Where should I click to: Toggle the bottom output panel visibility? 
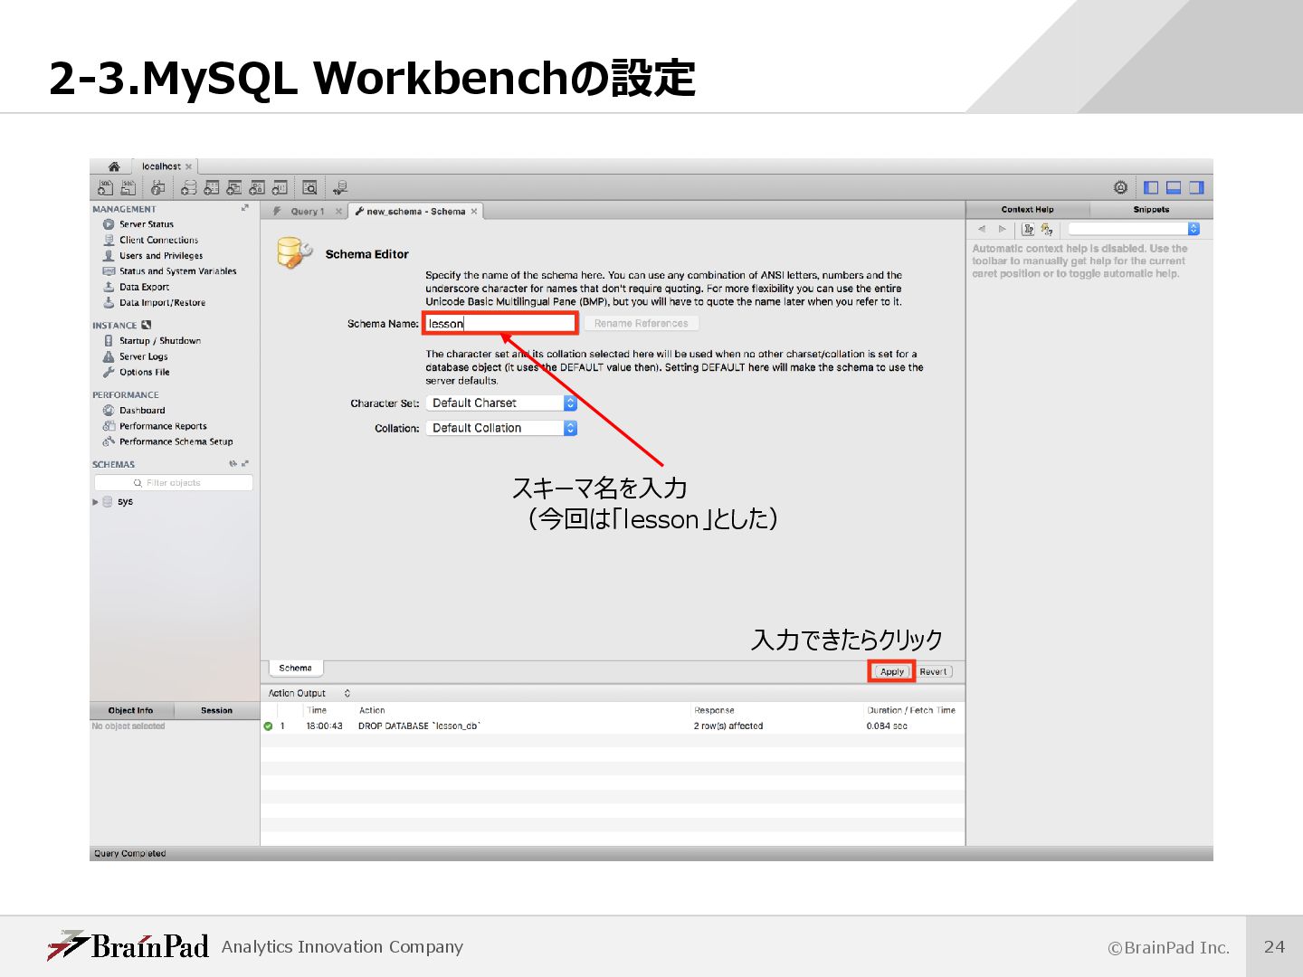1174,187
